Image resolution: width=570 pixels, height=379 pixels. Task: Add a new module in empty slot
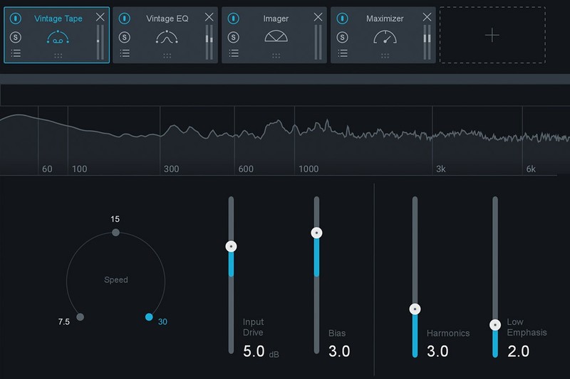click(x=492, y=36)
